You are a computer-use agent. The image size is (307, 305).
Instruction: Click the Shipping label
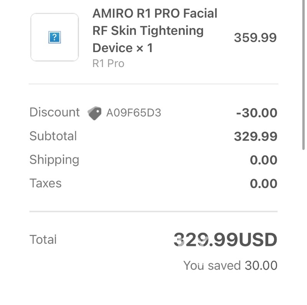[x=54, y=160]
